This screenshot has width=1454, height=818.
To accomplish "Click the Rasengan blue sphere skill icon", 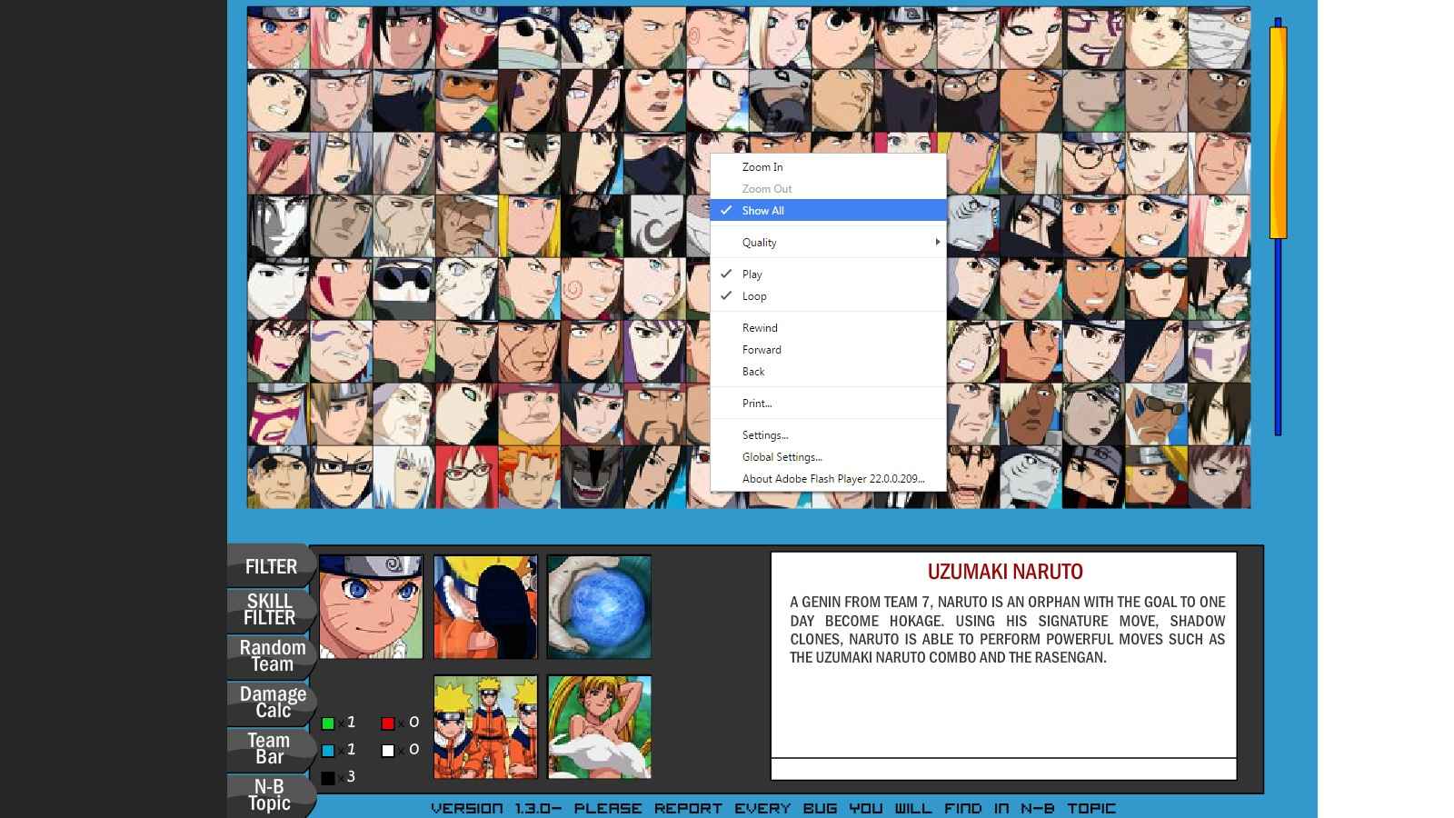I will coord(599,607).
